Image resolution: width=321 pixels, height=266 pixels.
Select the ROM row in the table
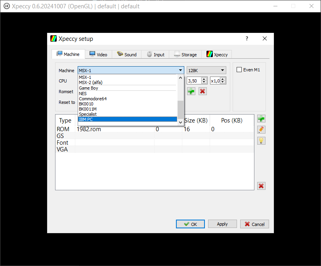pyautogui.click(x=155, y=129)
